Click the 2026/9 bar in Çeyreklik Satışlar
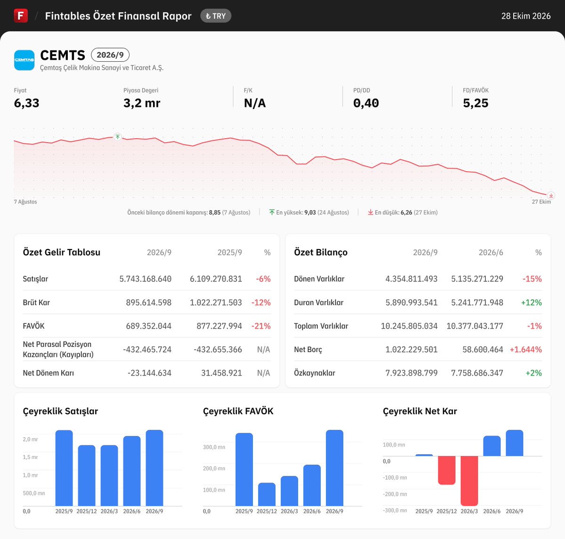The width and height of the screenshot is (565, 539). 154,468
